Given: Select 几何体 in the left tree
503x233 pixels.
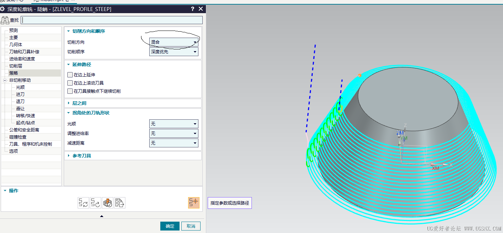Looking at the screenshot, I should point(16,45).
